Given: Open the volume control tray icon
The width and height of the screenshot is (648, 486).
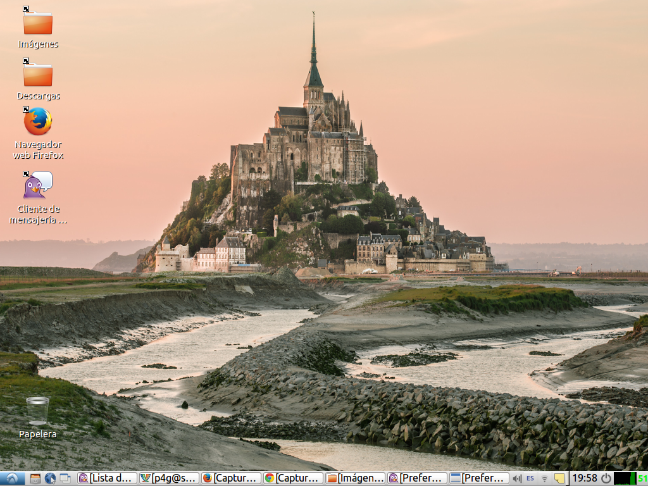Looking at the screenshot, I should click(517, 478).
